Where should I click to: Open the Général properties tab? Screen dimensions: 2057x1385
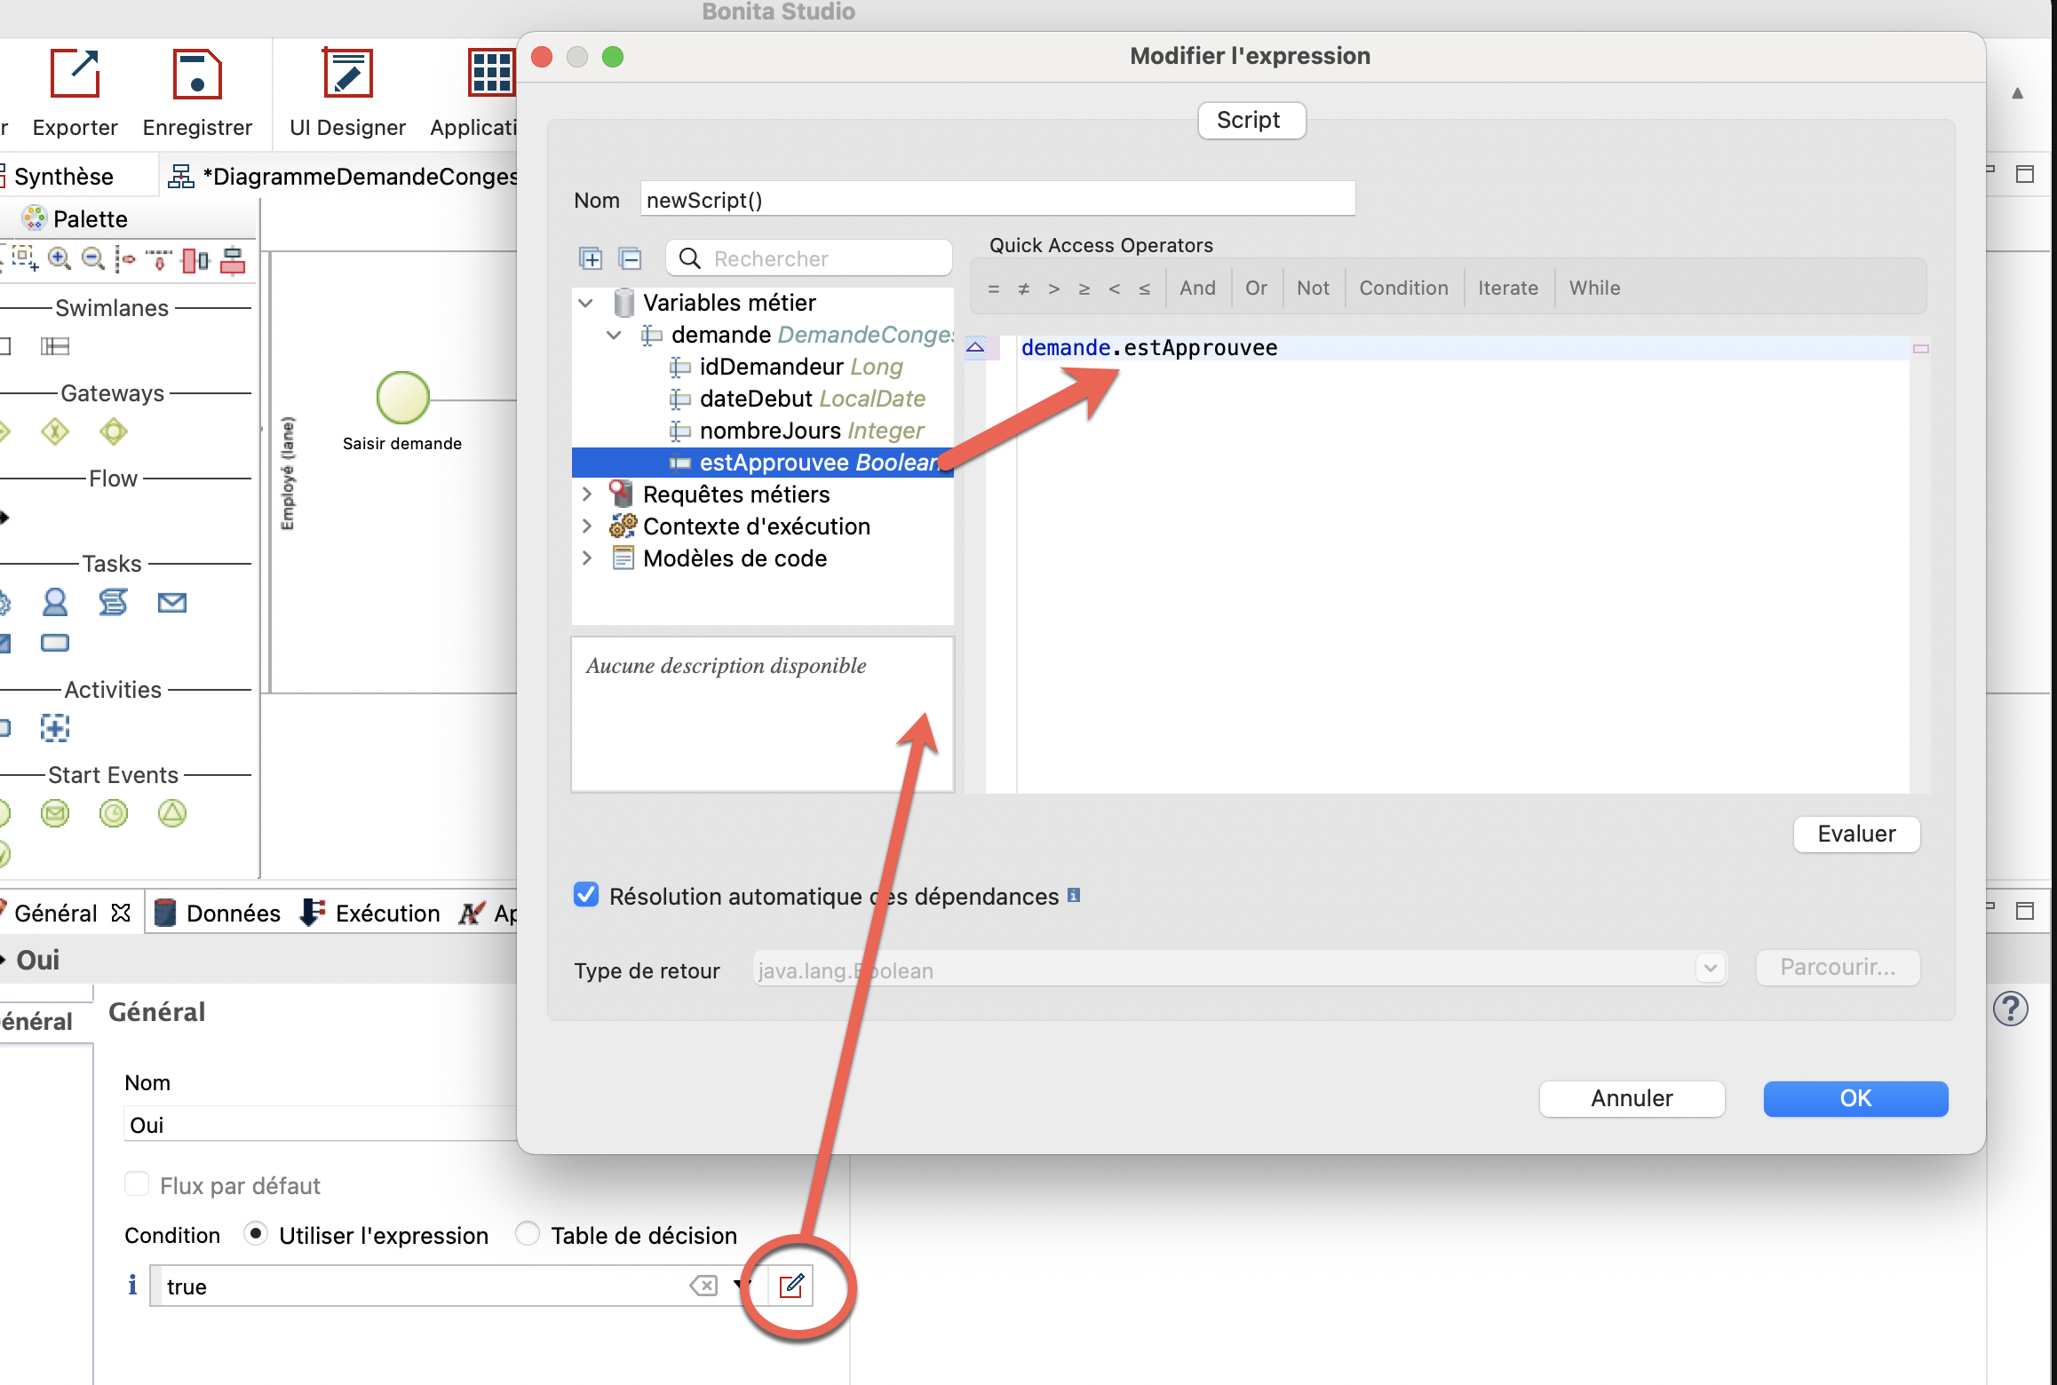(x=56, y=913)
